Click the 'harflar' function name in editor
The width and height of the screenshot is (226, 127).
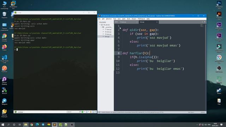point(136,53)
